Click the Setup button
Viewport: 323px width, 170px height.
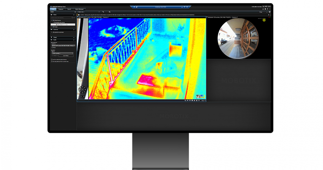[x=261, y=12]
